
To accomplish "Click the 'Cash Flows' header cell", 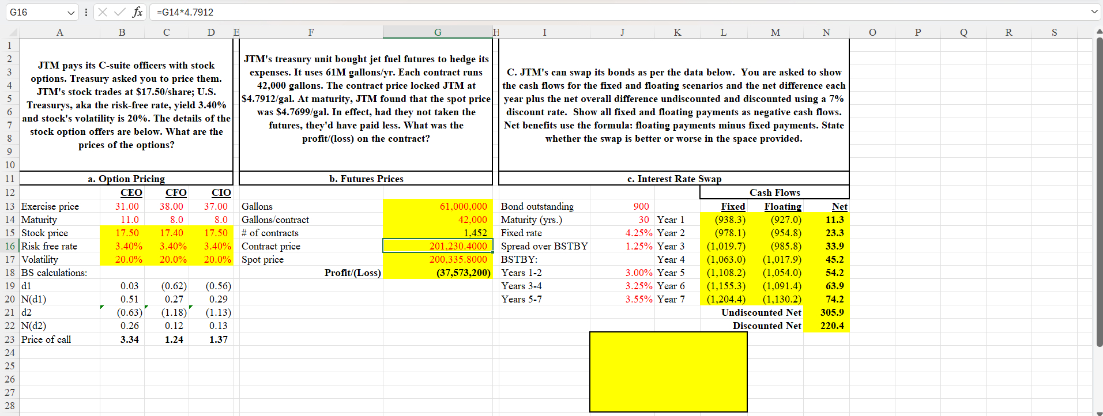I will [774, 192].
